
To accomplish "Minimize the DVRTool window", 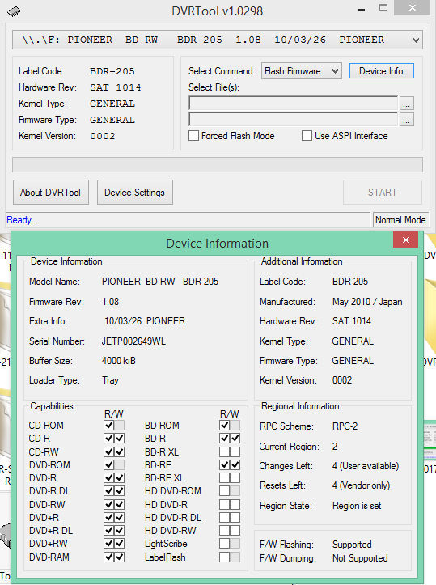I will click(362, 9).
